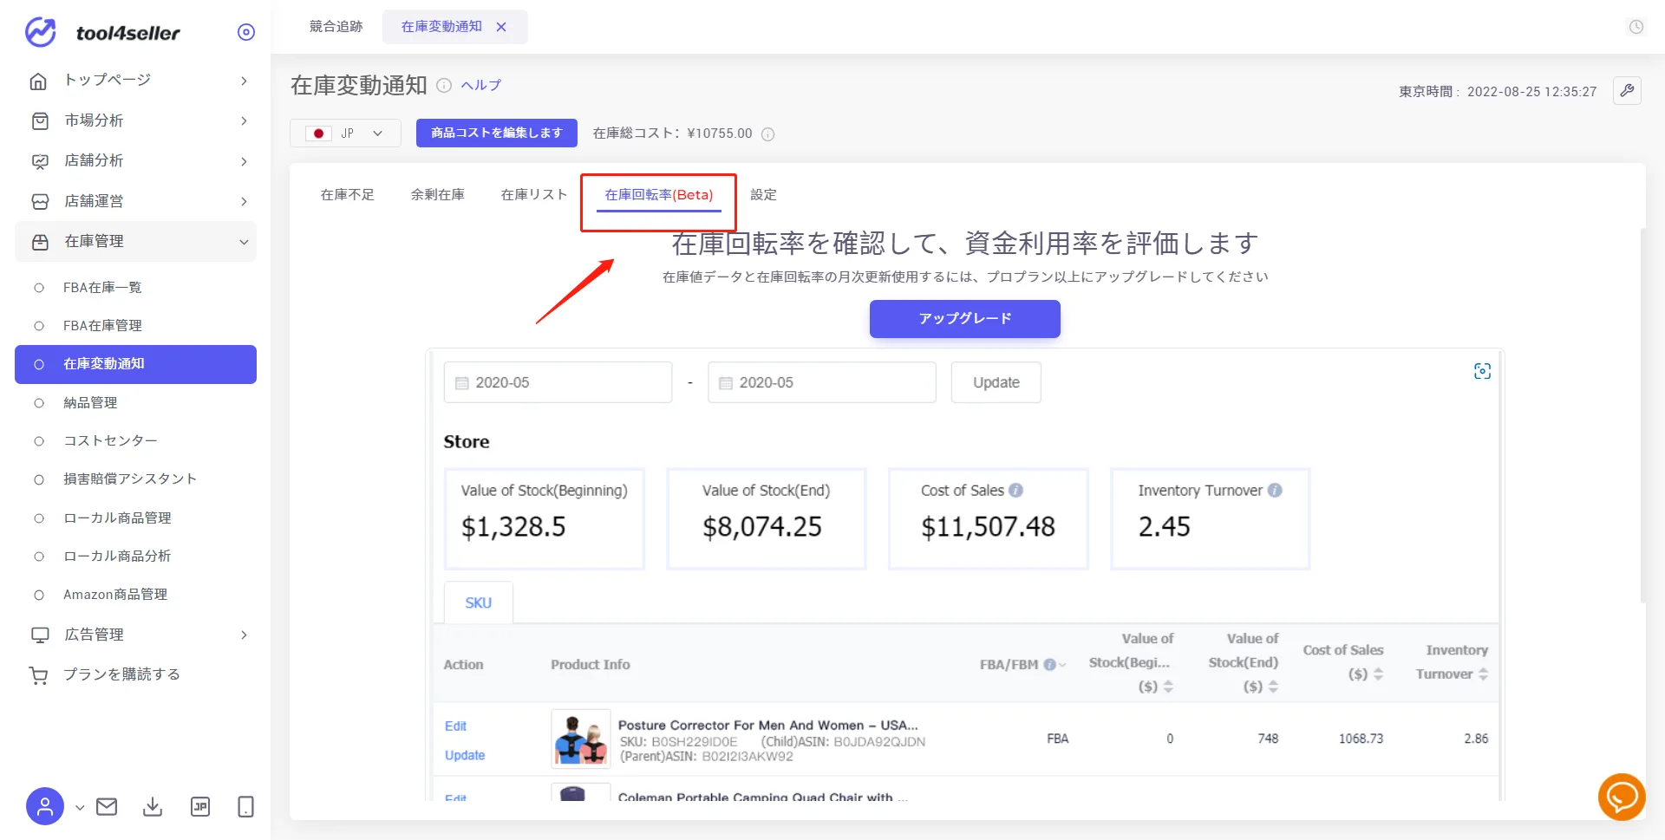The height and width of the screenshot is (840, 1665).
Task: Click the start date 2020-05 input field
Action: tap(558, 382)
